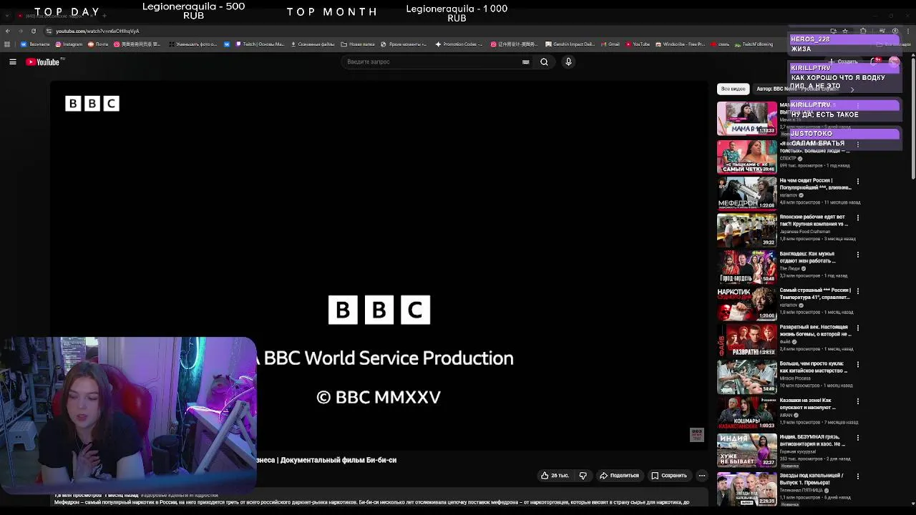
Task: Open the Genshin Impact bookmark
Action: 569,44
